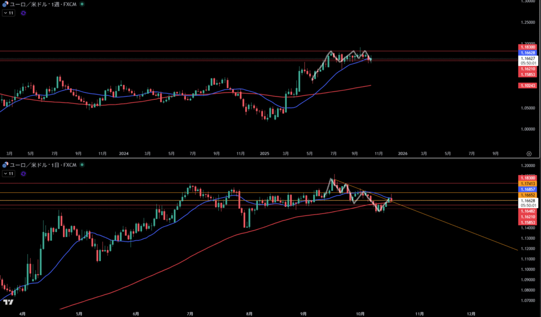Image resolution: width=541 pixels, height=317 pixels.
Task: Open symbol title ユーロ/米ドル・1週 on top chart
Action: click(43, 5)
